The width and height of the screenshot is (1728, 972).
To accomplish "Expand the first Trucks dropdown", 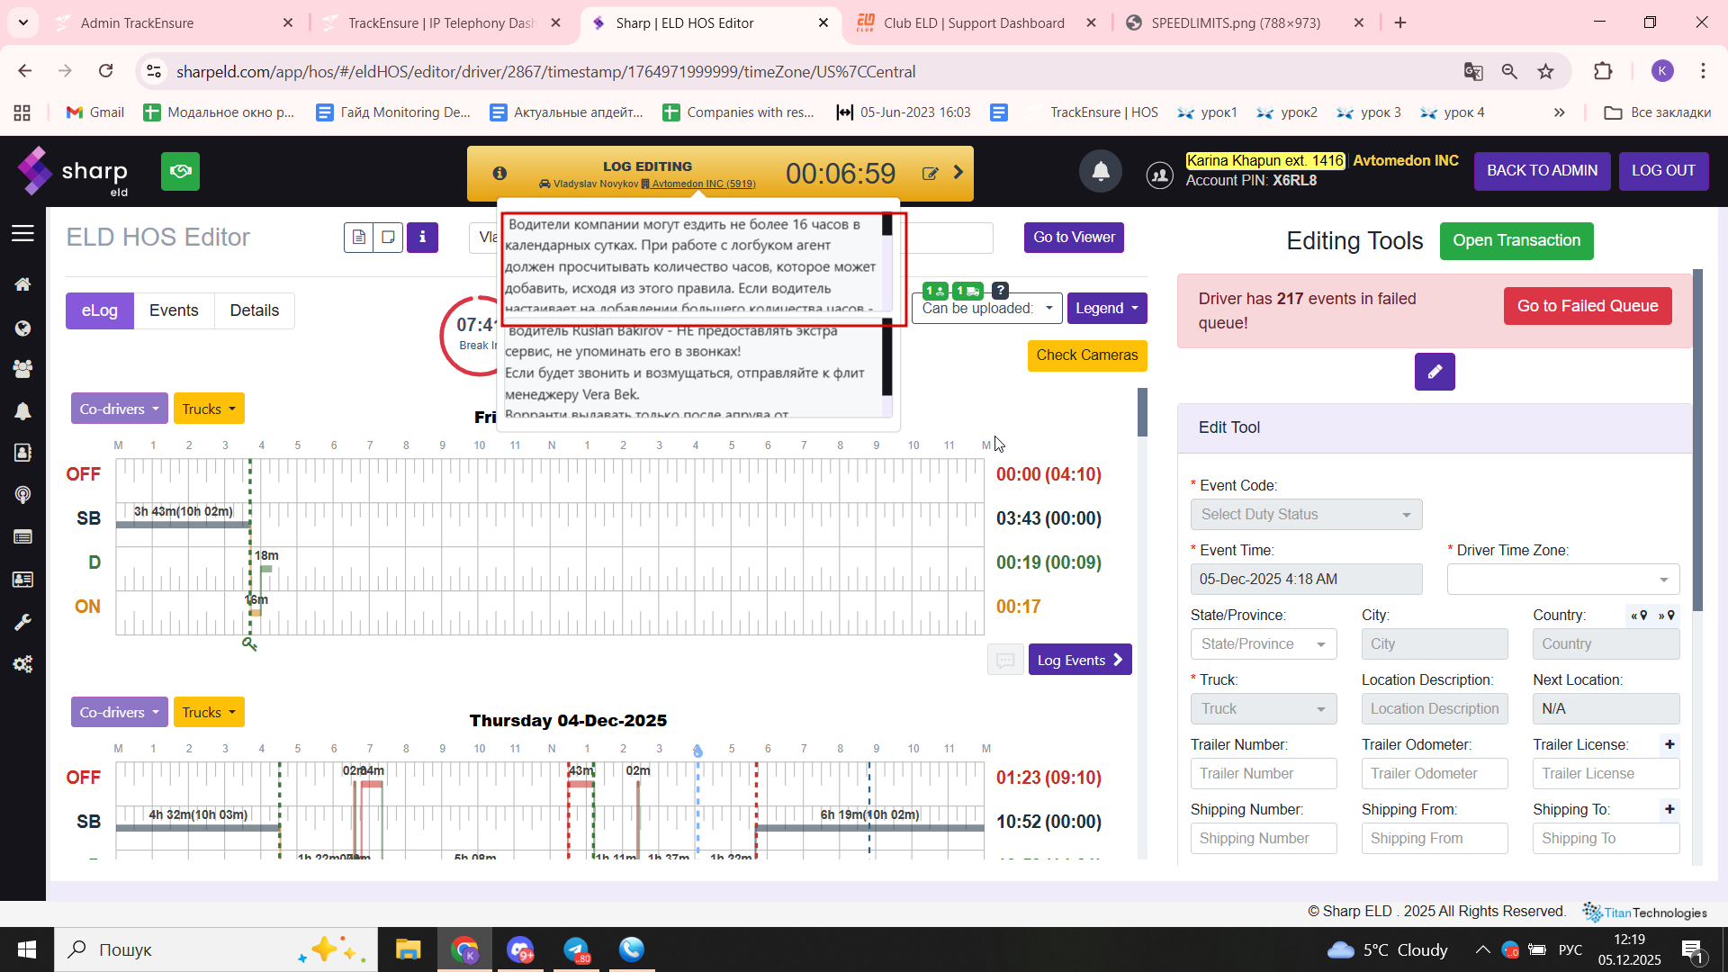I will click(208, 409).
